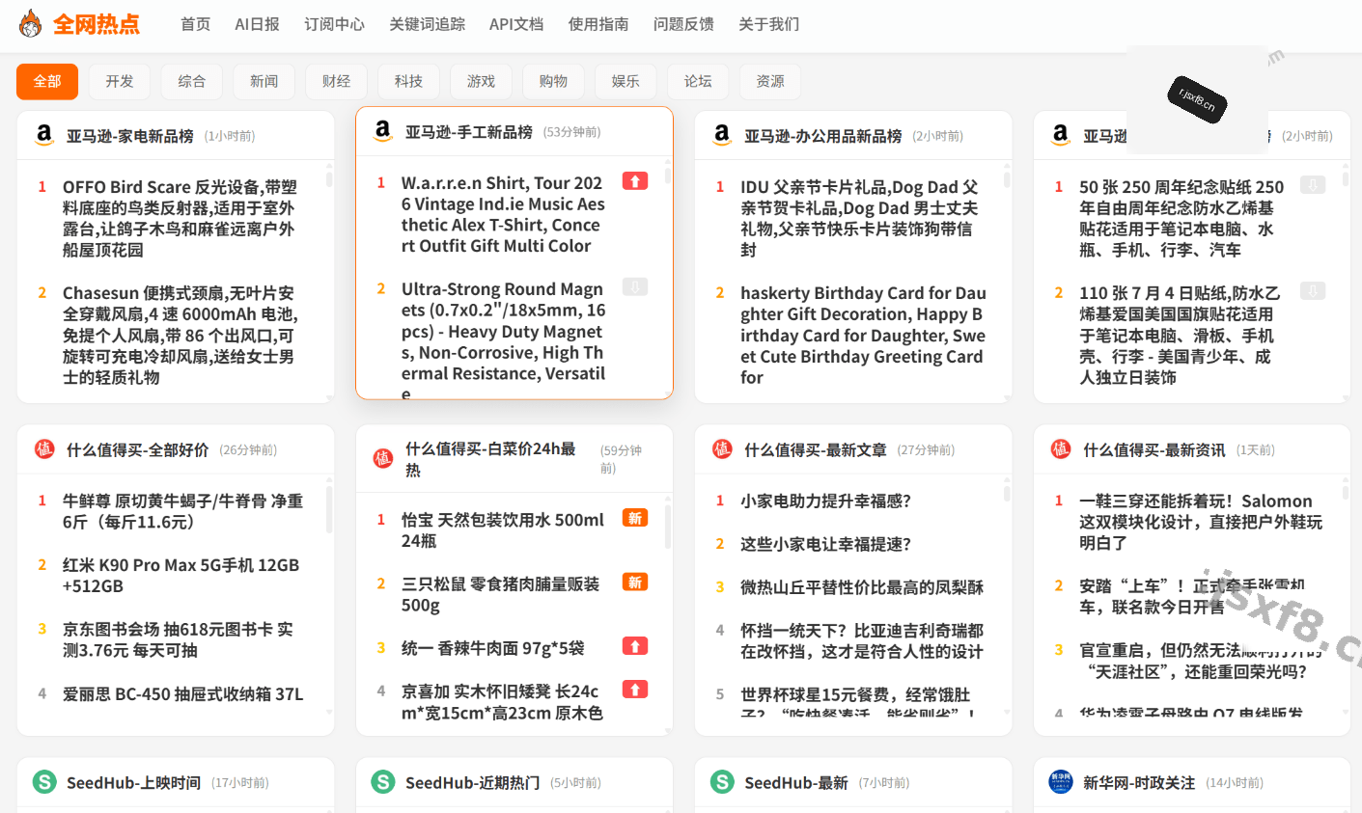The height and width of the screenshot is (813, 1362).
Task: Click scrollbar of 亚马逊-家电新品榜 list
Action: (x=328, y=177)
